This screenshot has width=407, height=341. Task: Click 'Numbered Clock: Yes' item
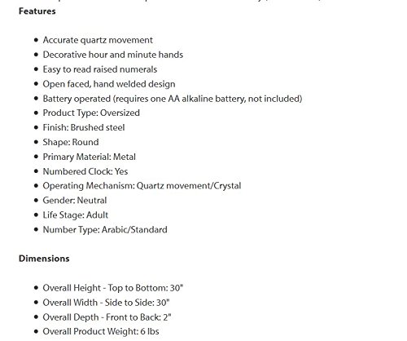tap(85, 171)
